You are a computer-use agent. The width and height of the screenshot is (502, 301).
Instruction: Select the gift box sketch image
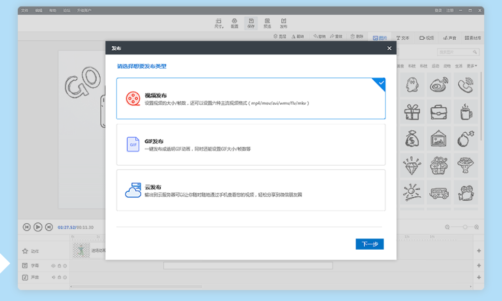(412, 111)
